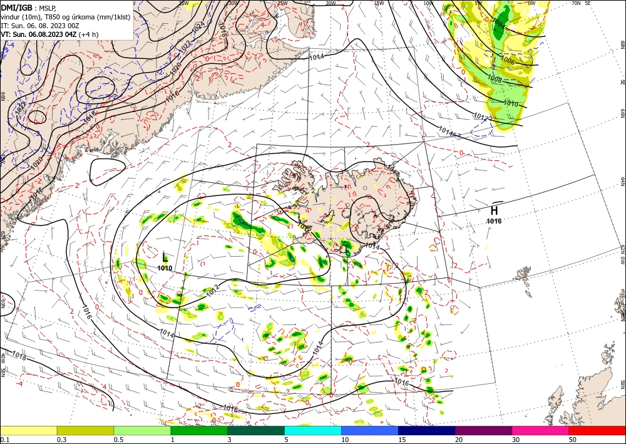Click the 1006 isobar label
This screenshot has height=444, width=626.
tap(508, 60)
